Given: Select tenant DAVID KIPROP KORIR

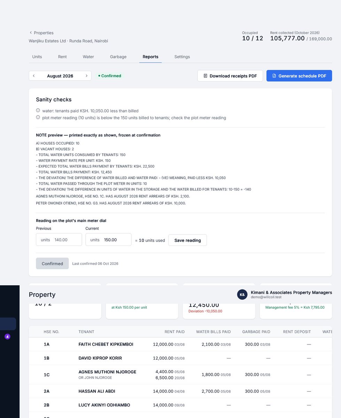Looking at the screenshot, I should [x=100, y=358].
